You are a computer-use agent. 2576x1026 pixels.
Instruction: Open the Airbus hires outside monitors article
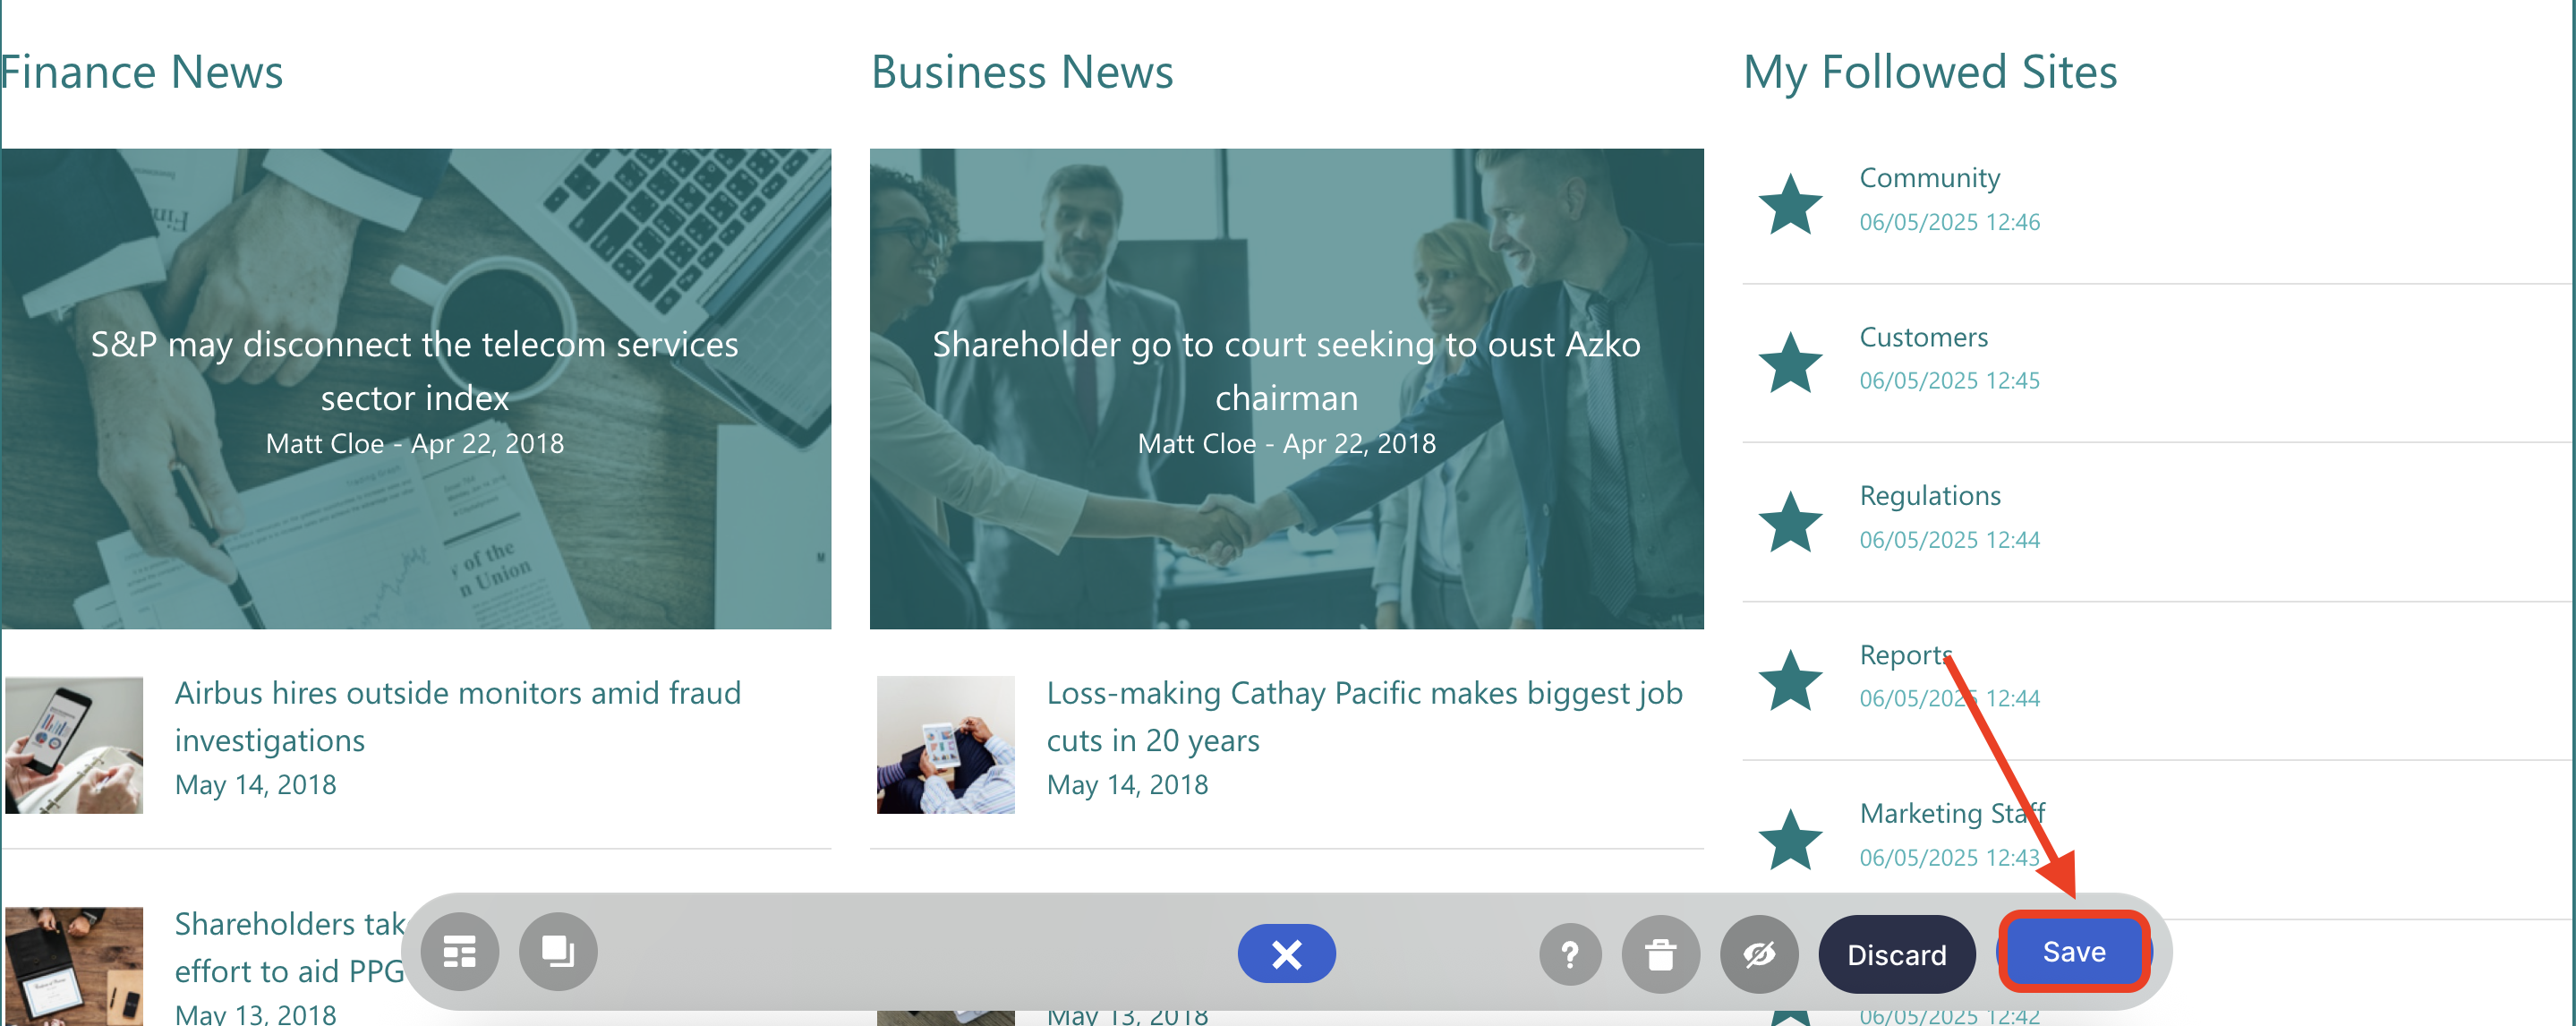(457, 716)
